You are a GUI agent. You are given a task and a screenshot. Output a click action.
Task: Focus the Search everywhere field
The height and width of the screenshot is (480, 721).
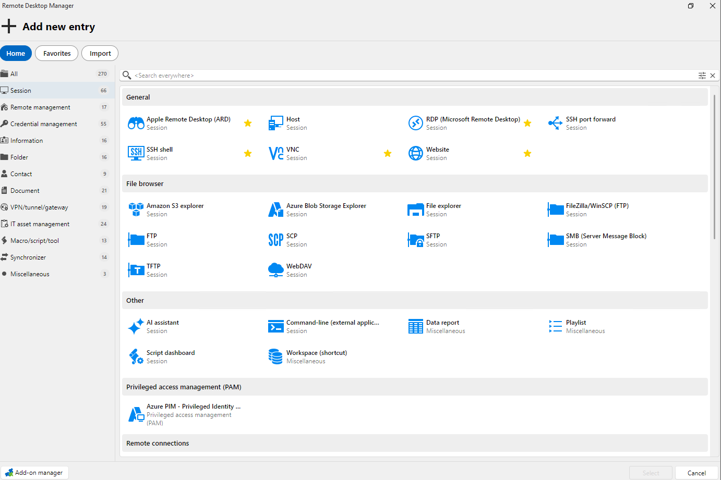415,76
